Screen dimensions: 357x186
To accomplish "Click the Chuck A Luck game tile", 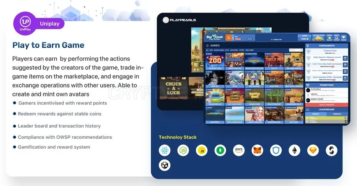I will [174, 88].
